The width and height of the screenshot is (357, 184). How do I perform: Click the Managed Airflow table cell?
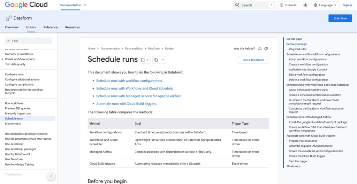(100, 152)
